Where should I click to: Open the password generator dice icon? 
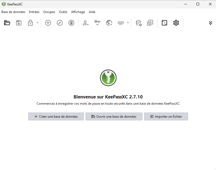pos(164,23)
